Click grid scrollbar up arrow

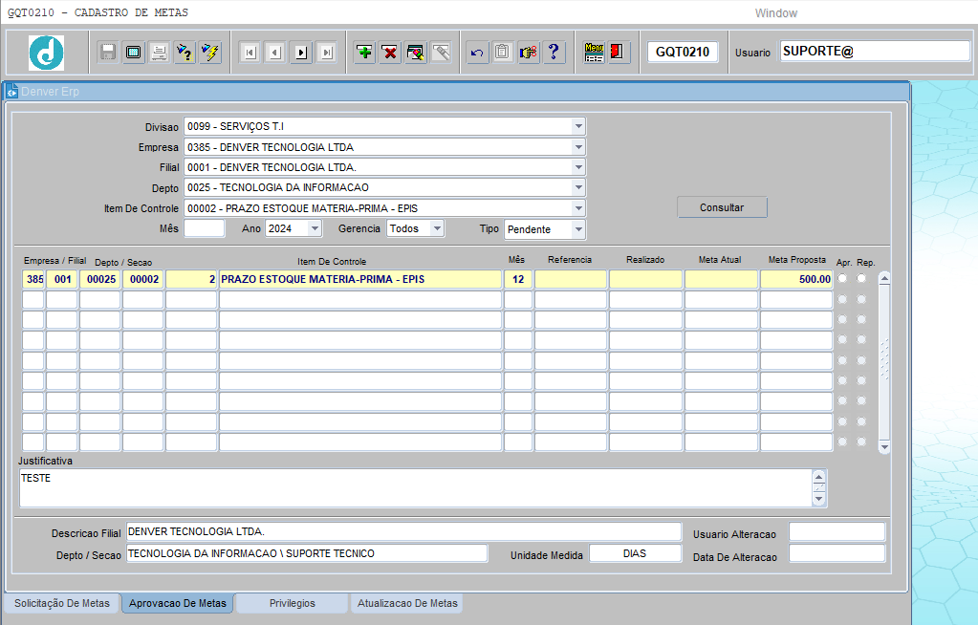[883, 279]
